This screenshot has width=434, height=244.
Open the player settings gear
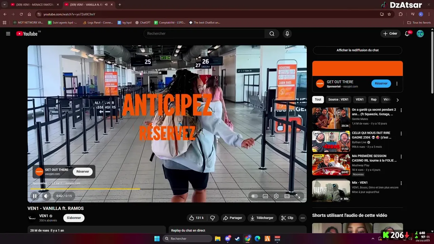276,196
